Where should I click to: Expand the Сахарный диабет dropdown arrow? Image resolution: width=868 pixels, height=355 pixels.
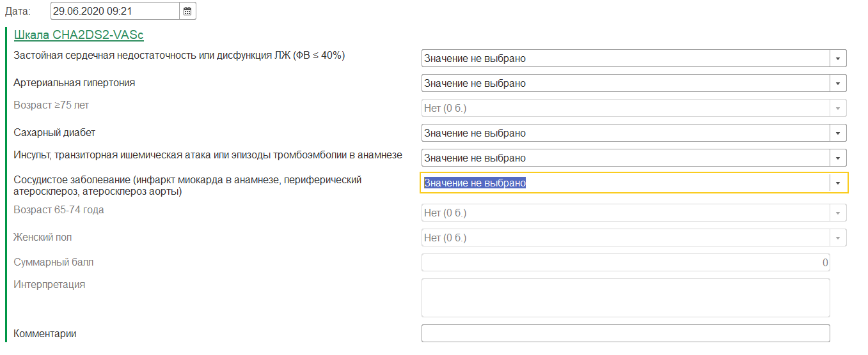tap(838, 133)
